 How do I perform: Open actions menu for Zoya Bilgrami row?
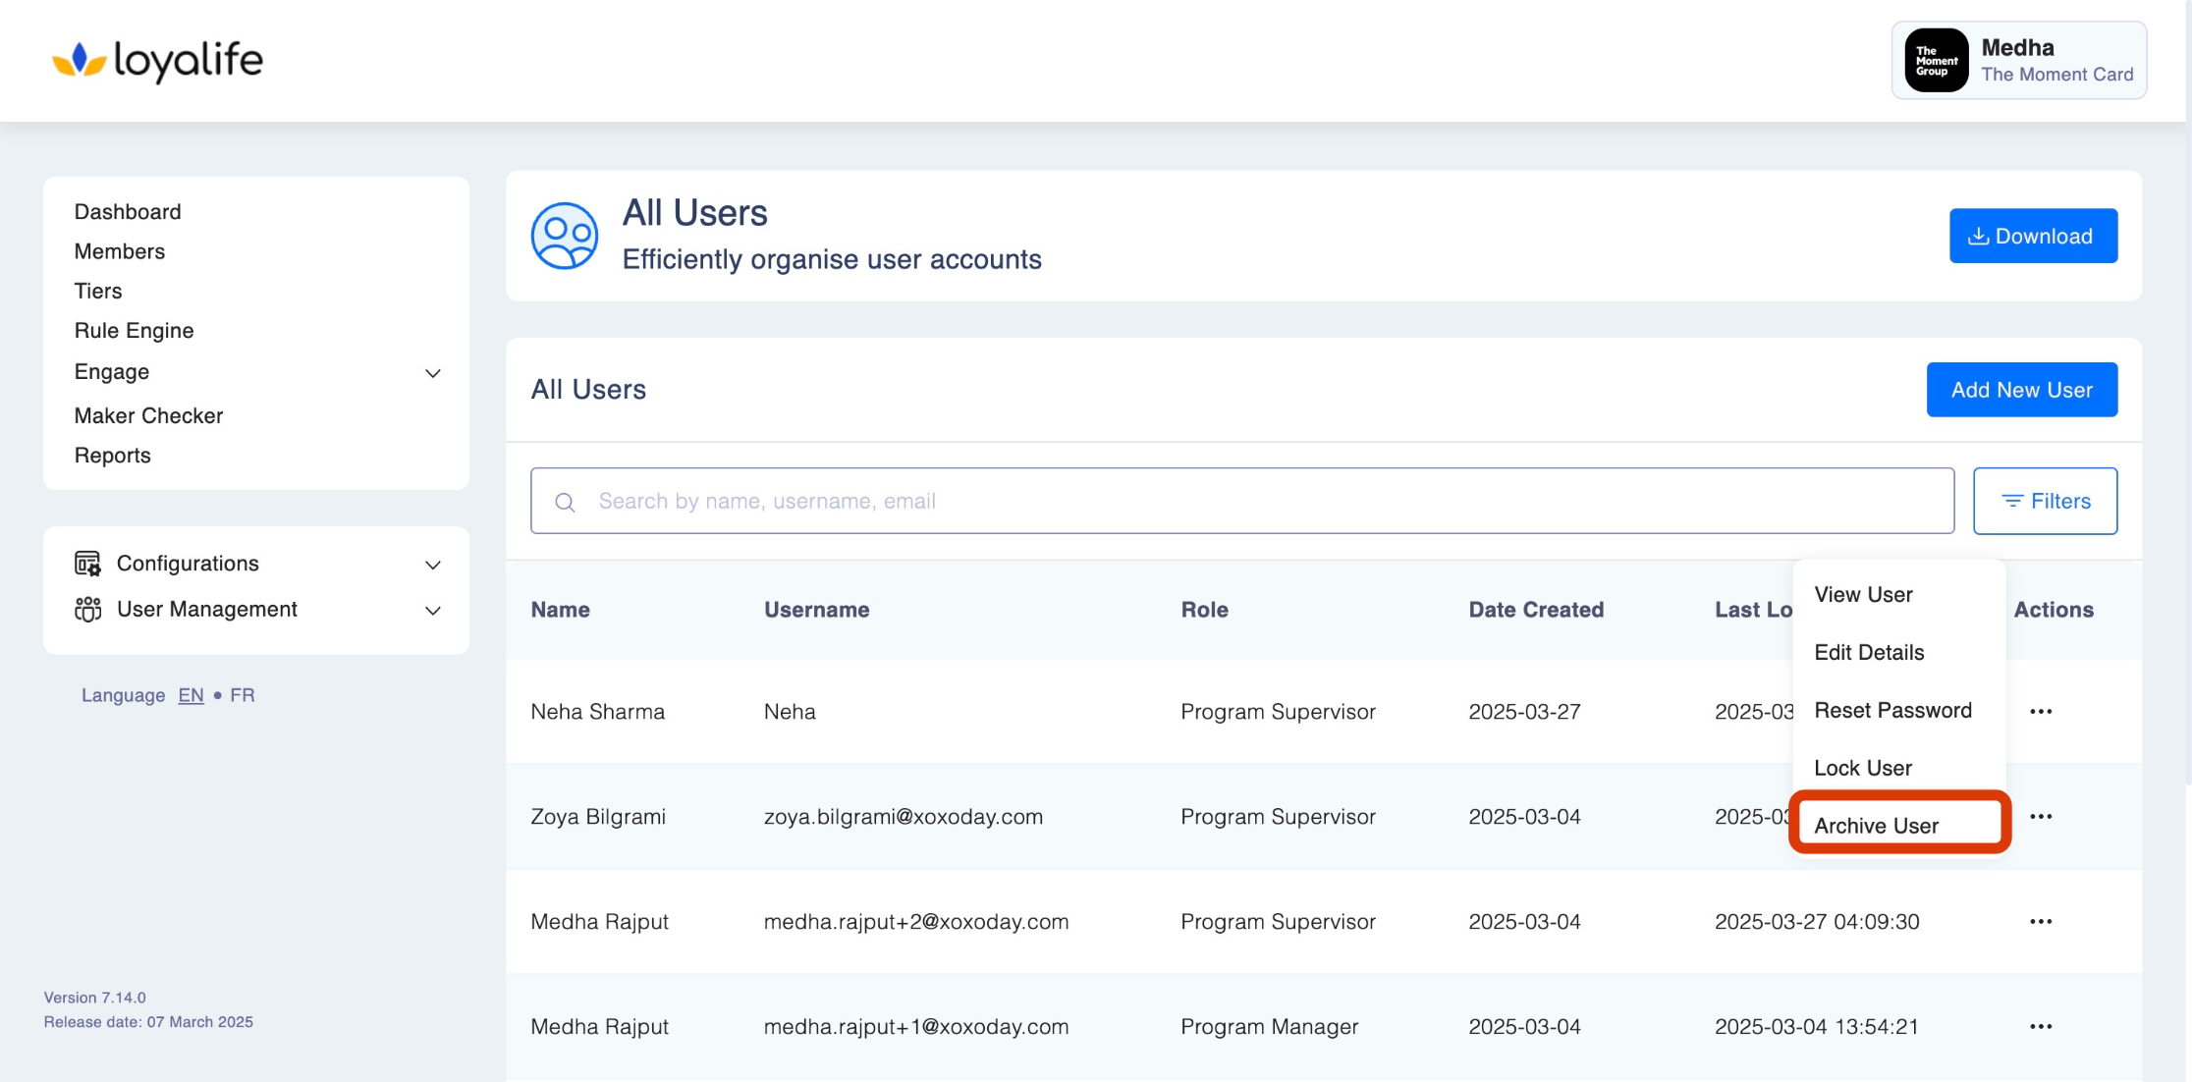point(2041,817)
